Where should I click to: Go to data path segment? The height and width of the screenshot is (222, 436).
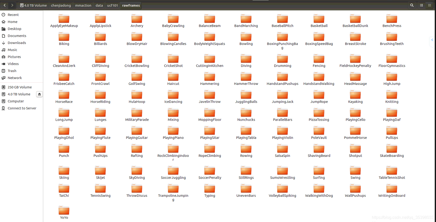click(99, 5)
